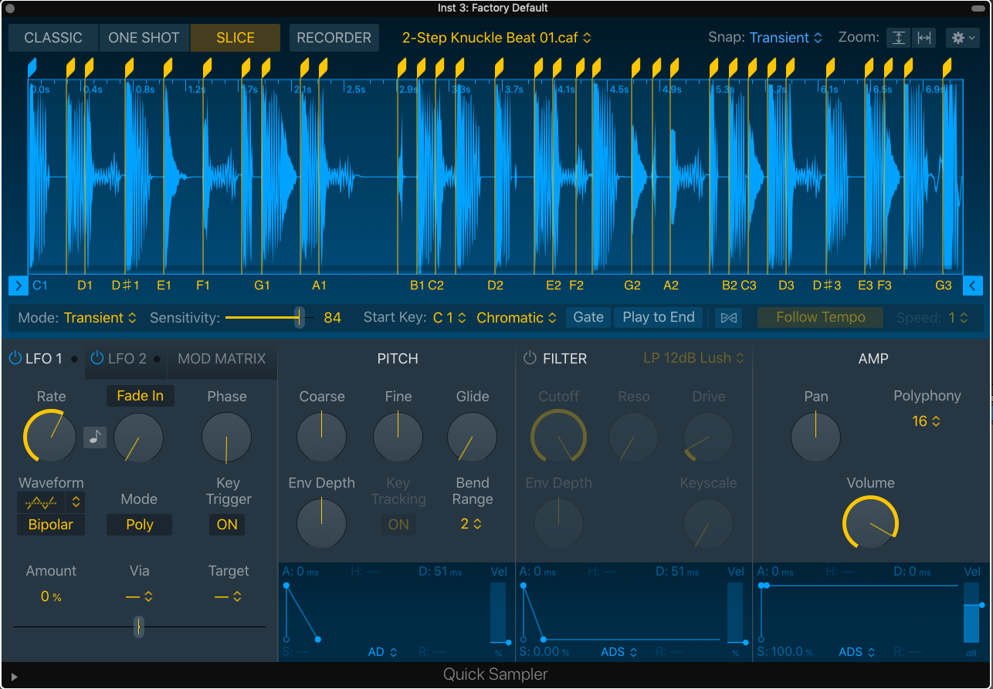Click the Pitch Coarse knob

coord(322,437)
